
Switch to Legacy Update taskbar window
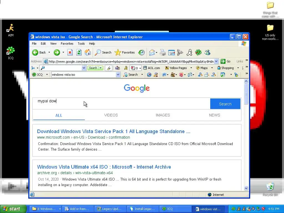coord(110,209)
